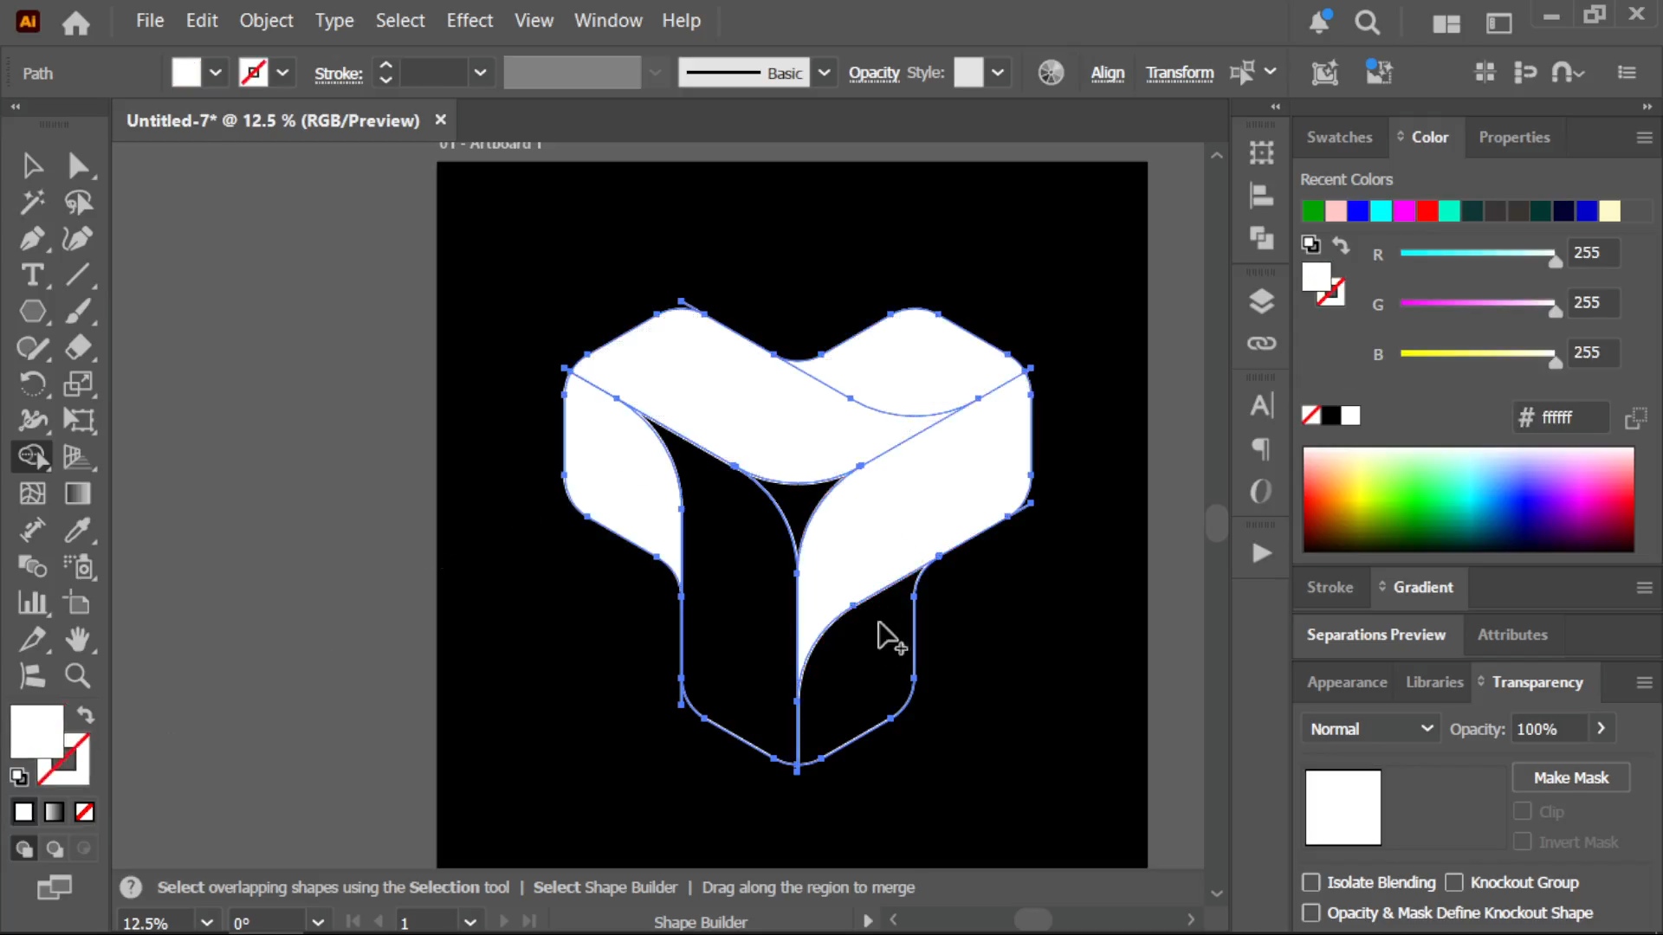The image size is (1663, 935).
Task: Open the zoom level 12.5% dropdown
Action: point(206,922)
